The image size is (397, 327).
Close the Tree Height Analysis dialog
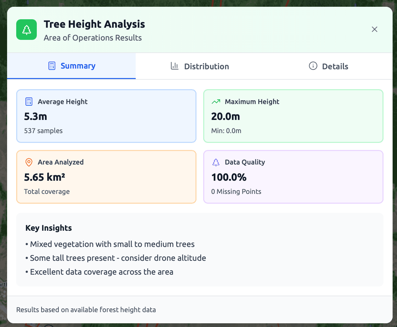pyautogui.click(x=374, y=29)
